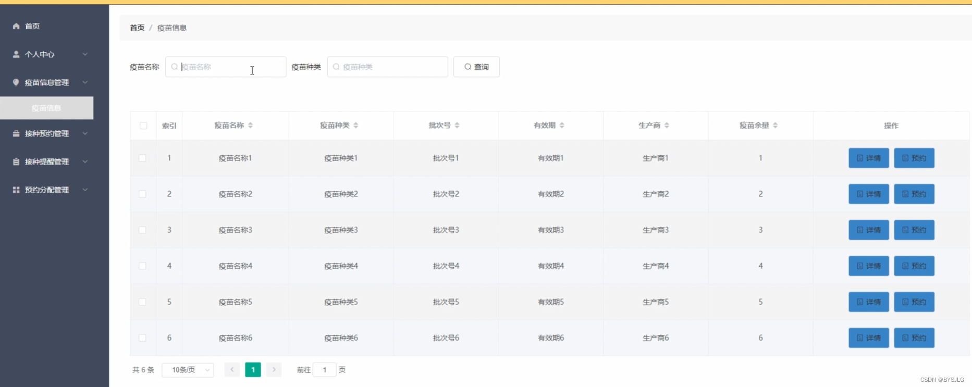The image size is (972, 387).
Task: Tick the checkbox for row 疫苗名称5
Action: click(x=142, y=302)
